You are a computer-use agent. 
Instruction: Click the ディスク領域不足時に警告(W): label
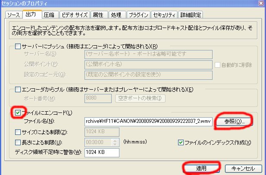(x=48, y=152)
